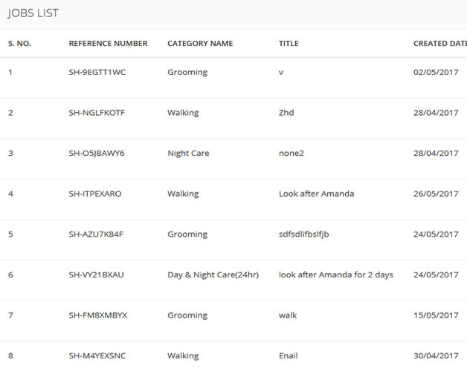Click the 'Day & Night Care(24hr)' category
Image resolution: width=467 pixels, height=371 pixels.
tap(213, 275)
